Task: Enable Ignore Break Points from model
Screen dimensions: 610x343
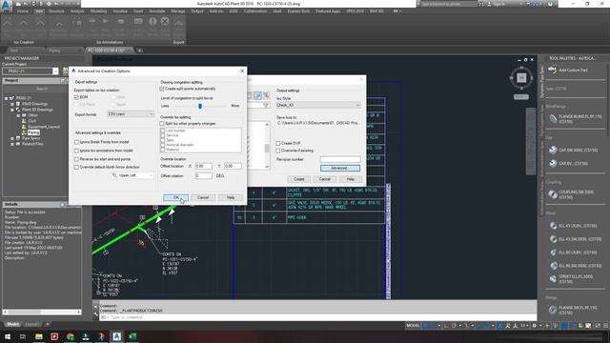Action: (76, 142)
